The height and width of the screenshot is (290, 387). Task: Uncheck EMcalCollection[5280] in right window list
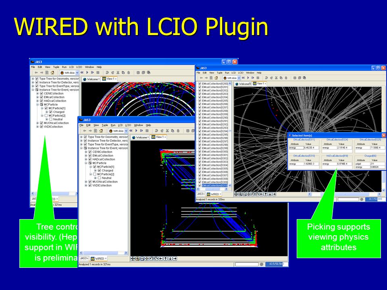tap(200, 84)
